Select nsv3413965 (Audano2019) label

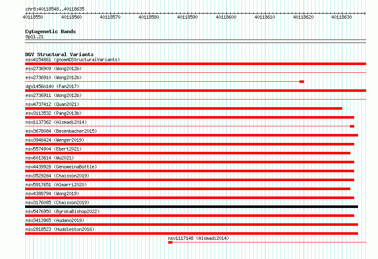point(55,220)
